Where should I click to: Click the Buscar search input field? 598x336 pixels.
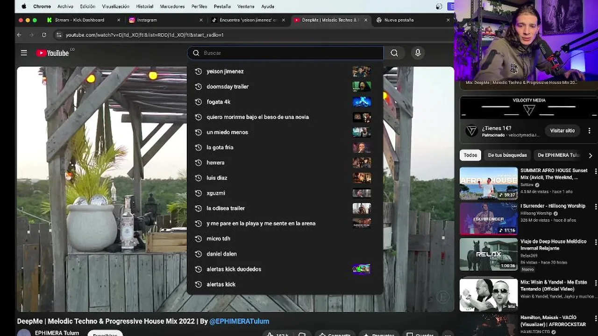coord(285,53)
